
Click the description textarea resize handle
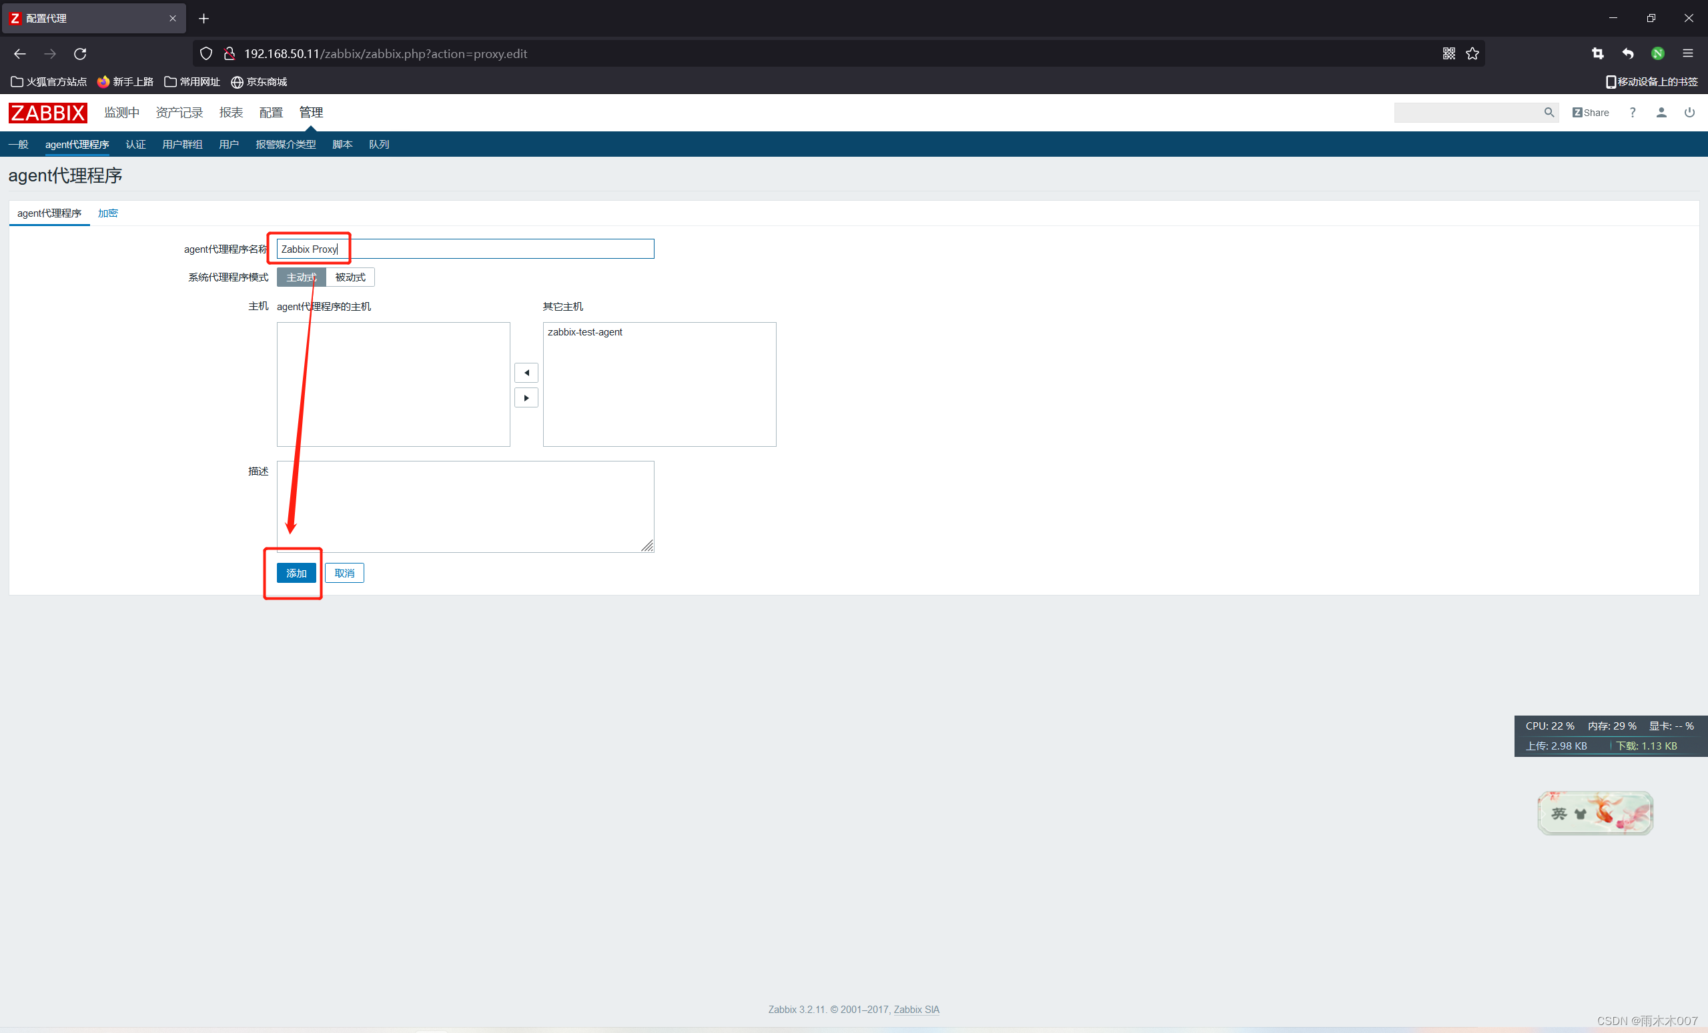[647, 546]
